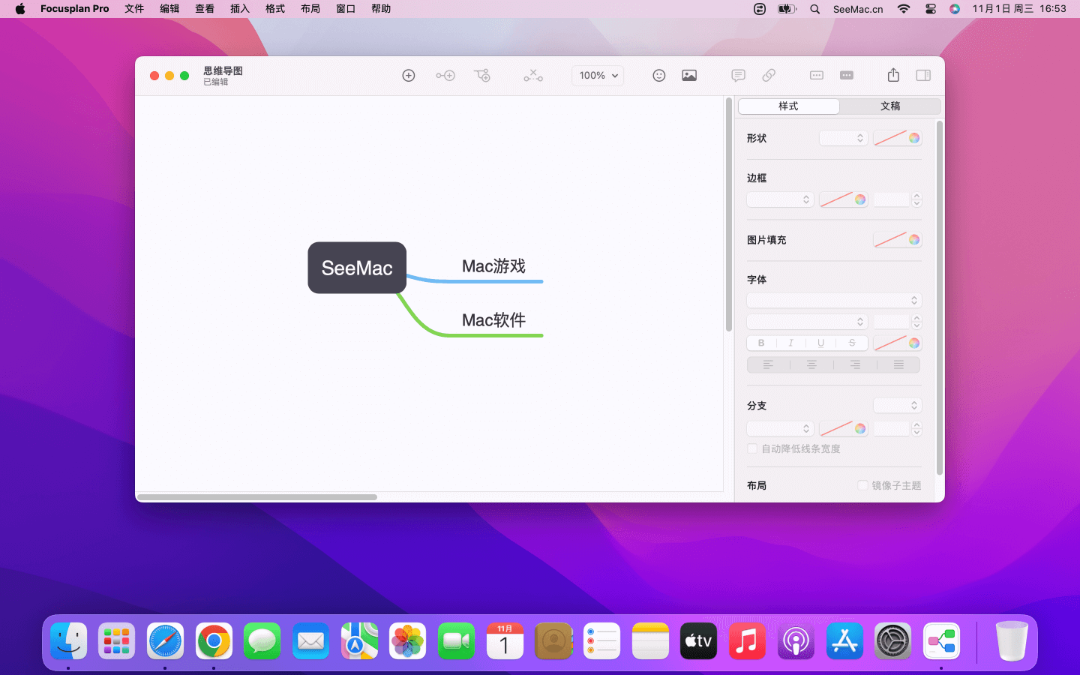This screenshot has width=1080, height=675.
Task: Open Reminders from the dock
Action: (x=601, y=641)
